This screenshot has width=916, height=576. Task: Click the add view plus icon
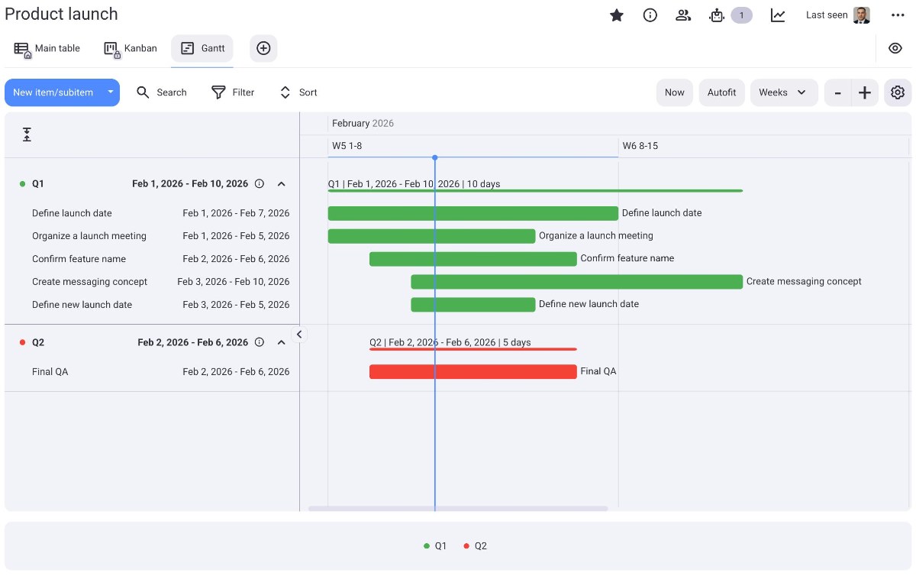263,48
